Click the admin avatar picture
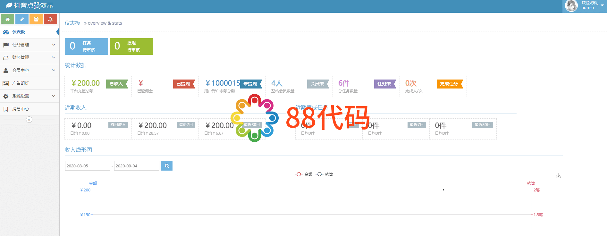The width and height of the screenshot is (607, 236). [x=571, y=5]
